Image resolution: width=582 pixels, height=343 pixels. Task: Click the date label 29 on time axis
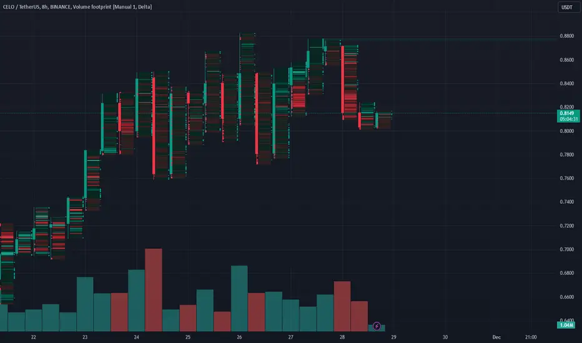pos(393,337)
